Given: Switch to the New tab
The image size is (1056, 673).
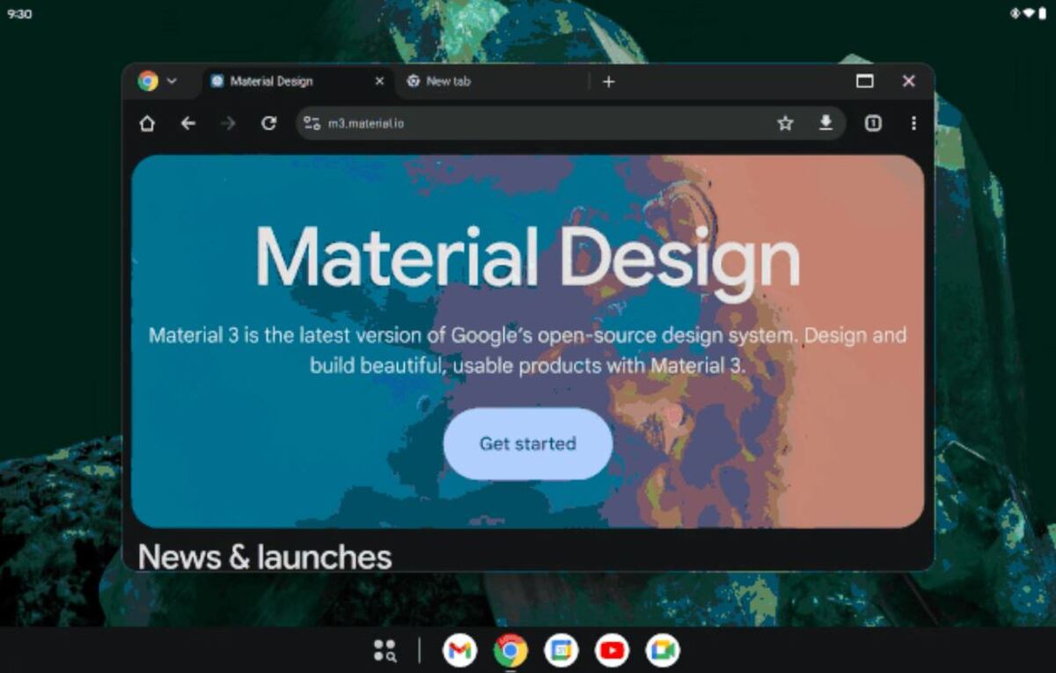Looking at the screenshot, I should click(x=491, y=81).
